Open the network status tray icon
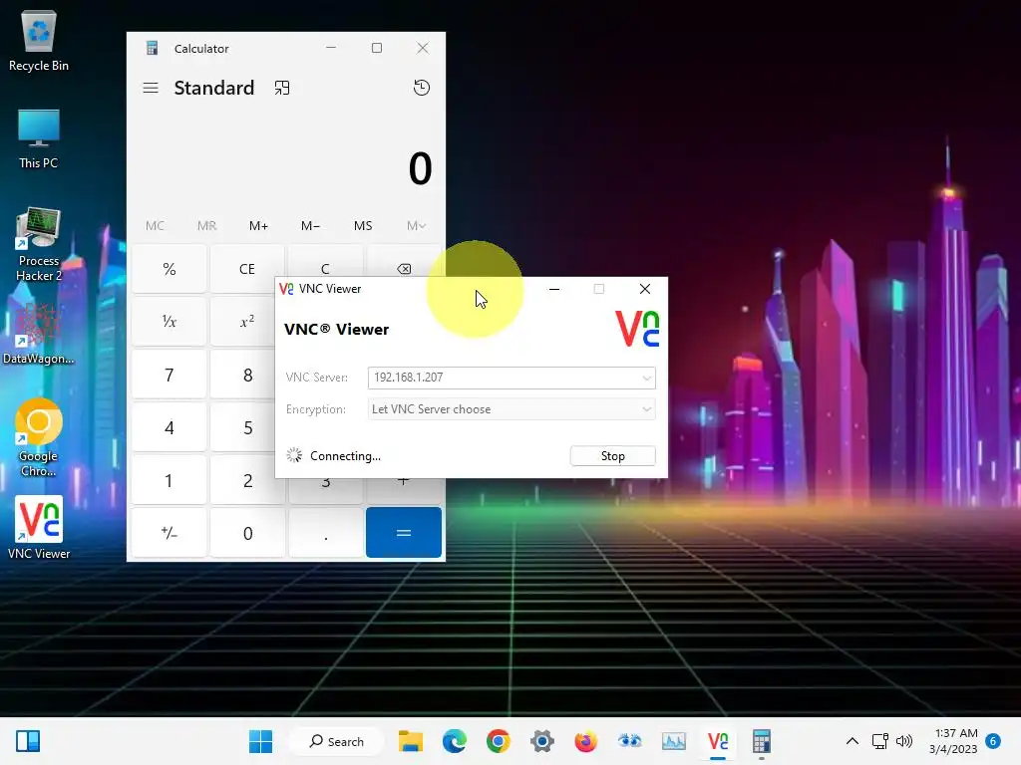Image resolution: width=1021 pixels, height=765 pixels. pos(879,741)
